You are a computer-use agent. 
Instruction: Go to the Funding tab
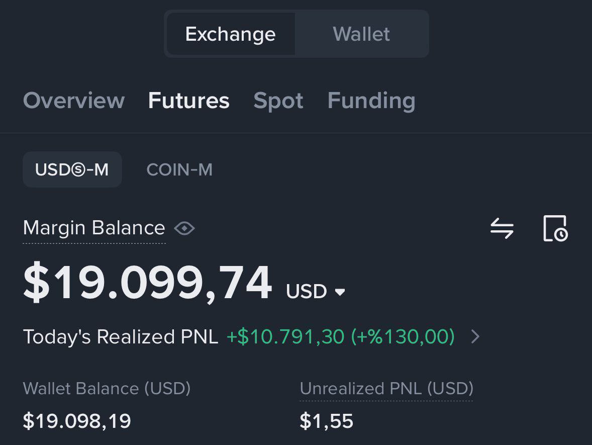(371, 101)
